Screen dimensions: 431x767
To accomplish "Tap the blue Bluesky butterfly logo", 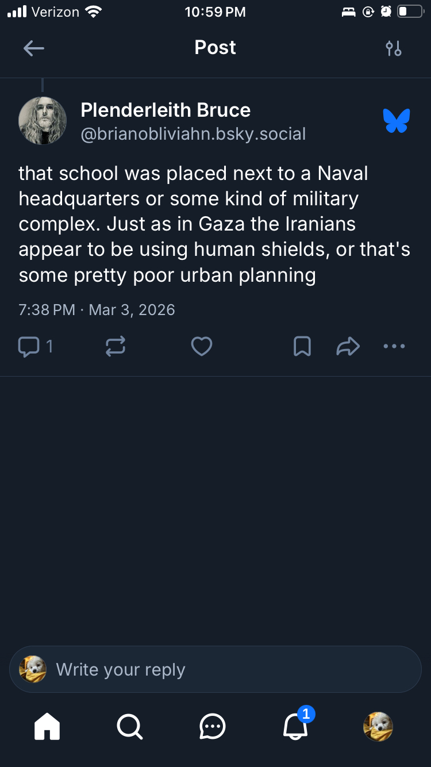I will click(397, 121).
